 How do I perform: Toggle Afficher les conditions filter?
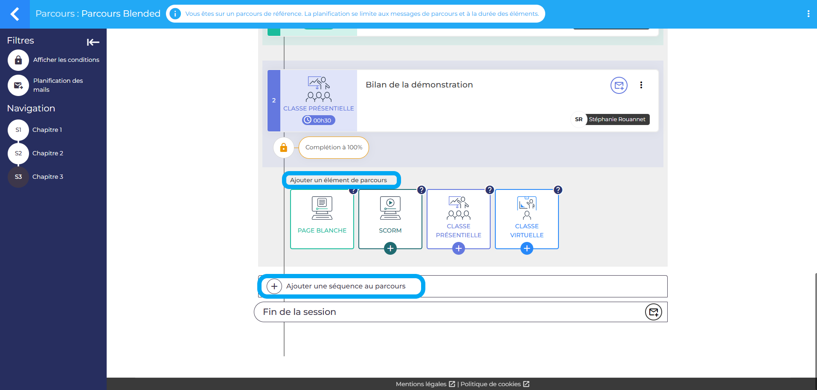[x=18, y=60]
